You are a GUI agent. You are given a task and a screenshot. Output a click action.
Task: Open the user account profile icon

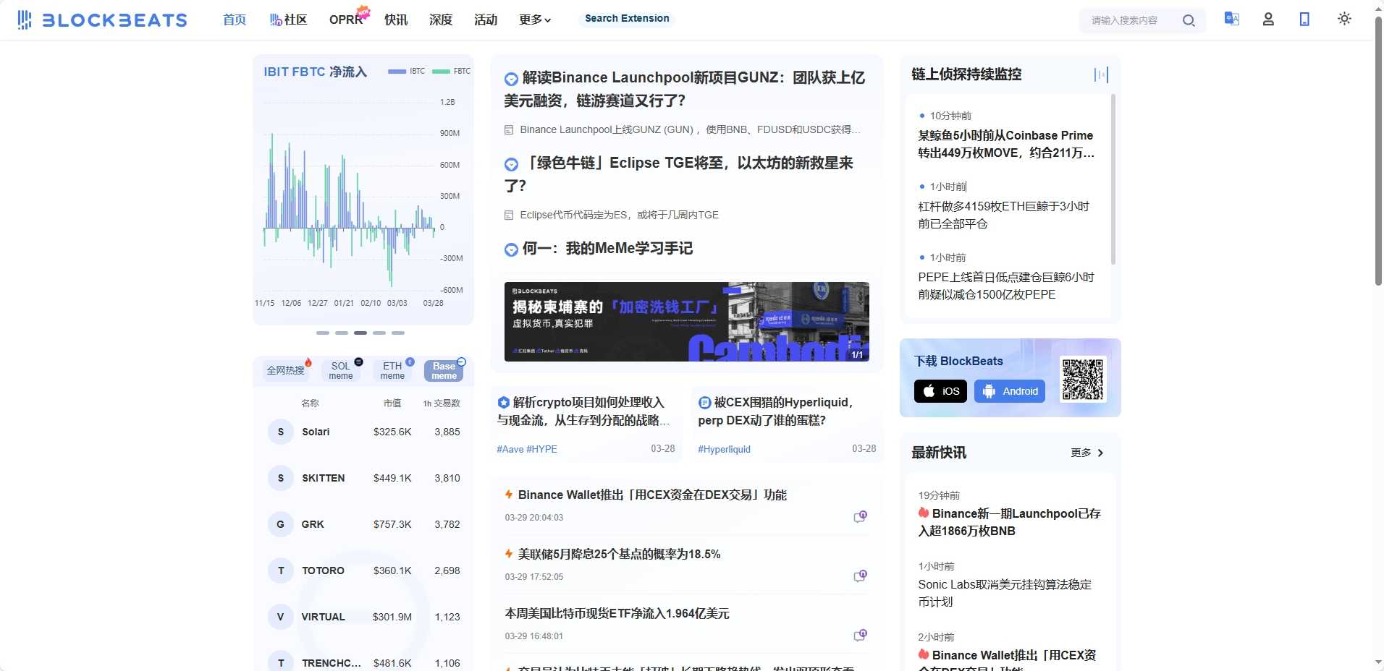click(x=1268, y=20)
